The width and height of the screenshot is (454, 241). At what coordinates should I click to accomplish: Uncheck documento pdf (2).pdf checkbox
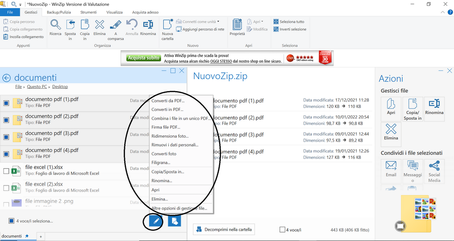click(6, 120)
